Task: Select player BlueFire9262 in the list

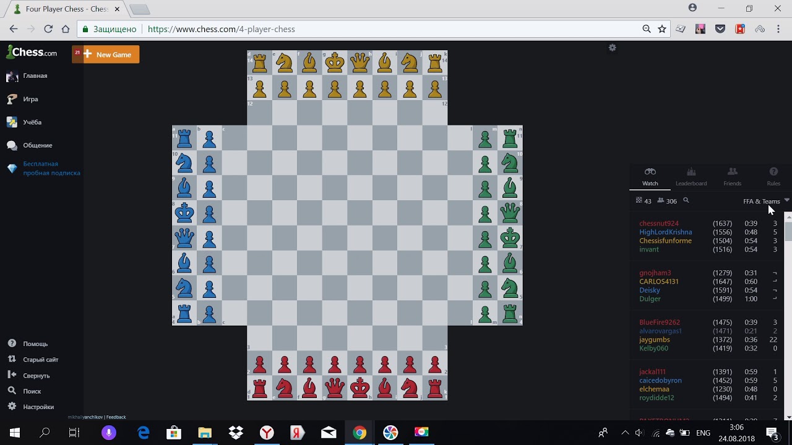Action: coord(660,323)
